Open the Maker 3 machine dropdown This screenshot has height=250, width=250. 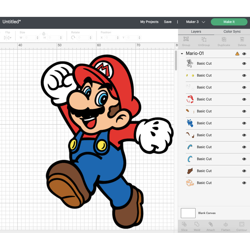point(195,22)
